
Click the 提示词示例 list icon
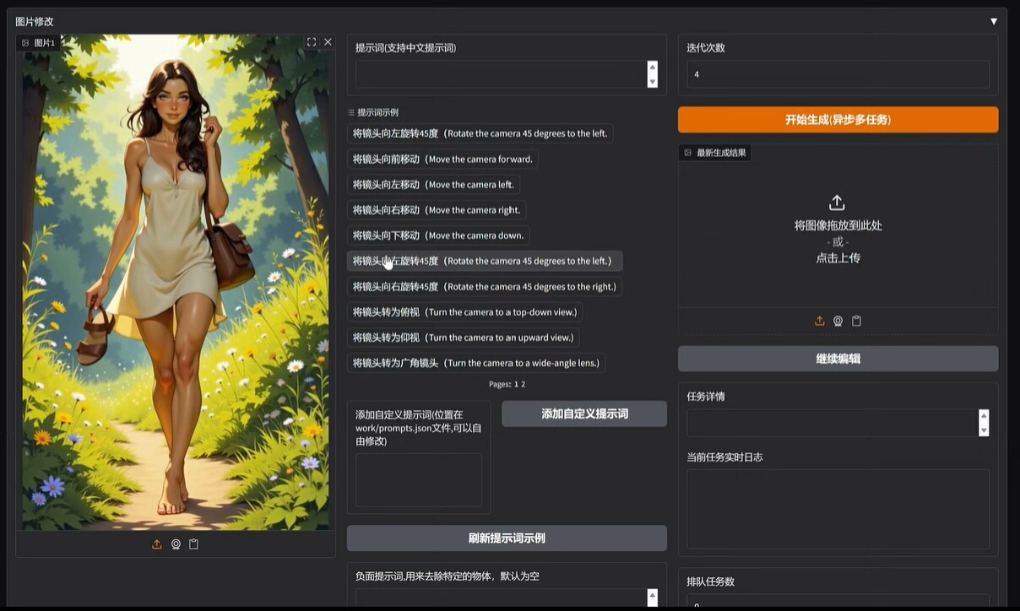(351, 112)
